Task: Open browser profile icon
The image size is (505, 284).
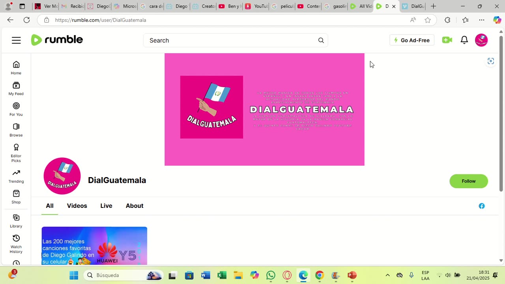Action: [x=8, y=6]
